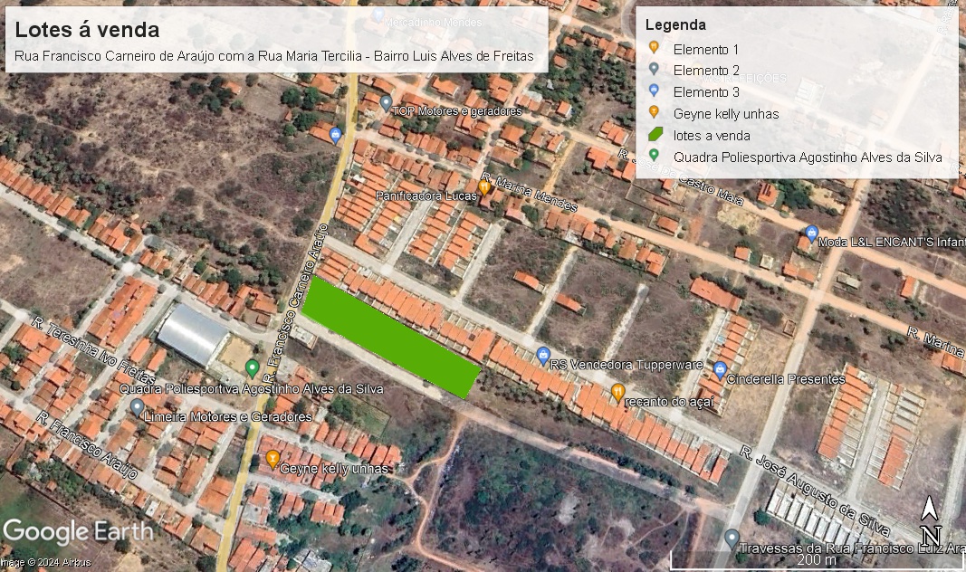This screenshot has height=572, width=966.
Task: Click the 'Travessas da Rua Francisco Luiz' map label
Action: pos(851,548)
